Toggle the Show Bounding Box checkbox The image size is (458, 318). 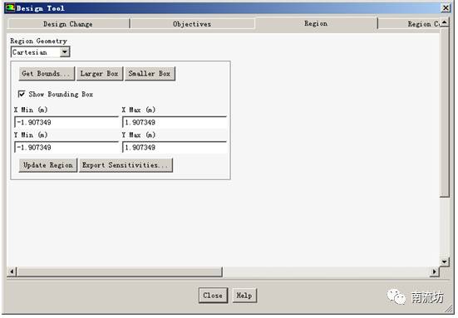click(x=22, y=94)
